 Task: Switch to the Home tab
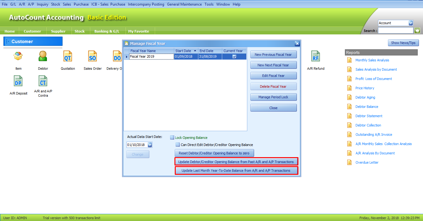[10, 31]
